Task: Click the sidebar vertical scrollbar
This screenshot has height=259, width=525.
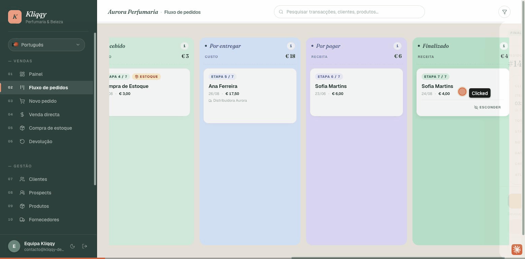Action: [x=95, y=109]
